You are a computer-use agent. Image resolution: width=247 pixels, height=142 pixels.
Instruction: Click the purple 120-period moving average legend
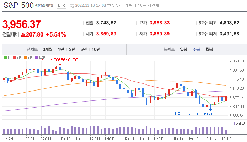40,57
